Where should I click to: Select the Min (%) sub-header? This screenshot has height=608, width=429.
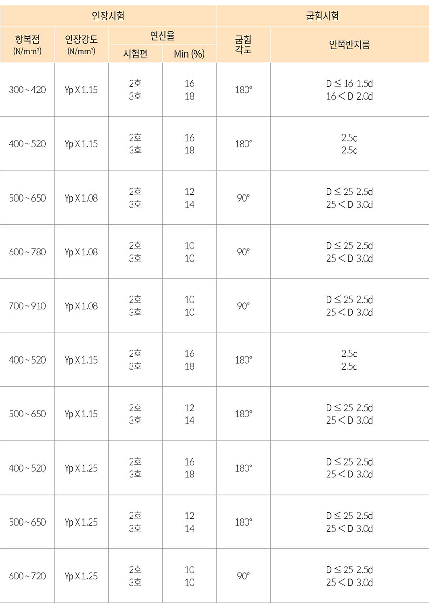point(189,54)
